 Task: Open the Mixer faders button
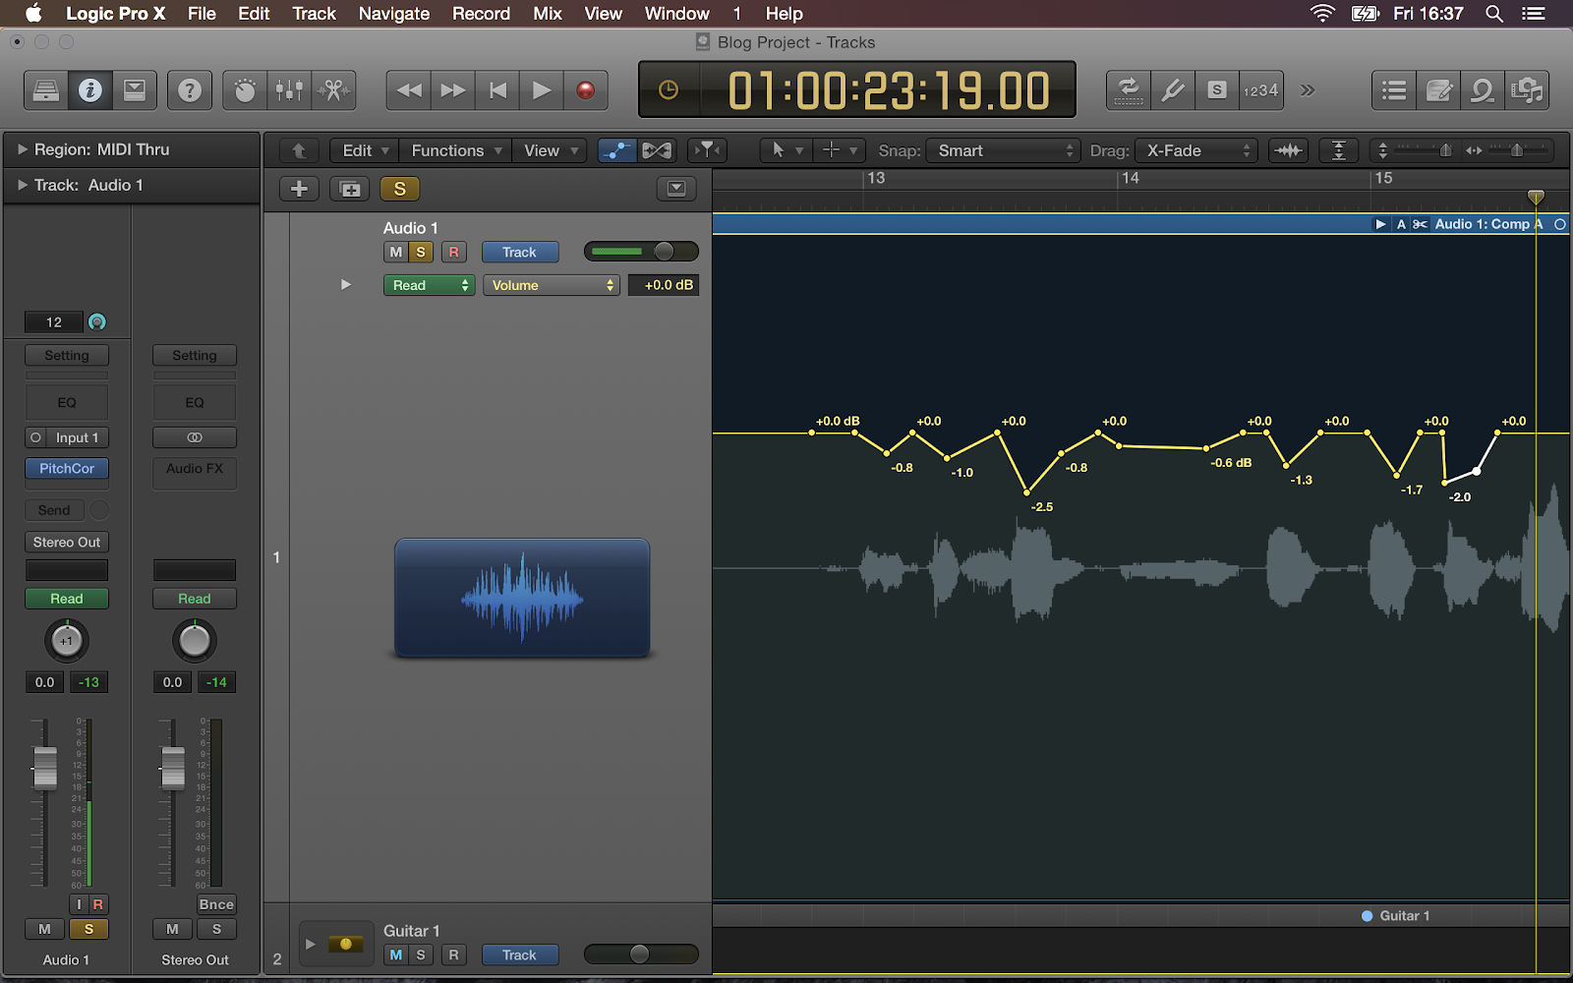[289, 90]
